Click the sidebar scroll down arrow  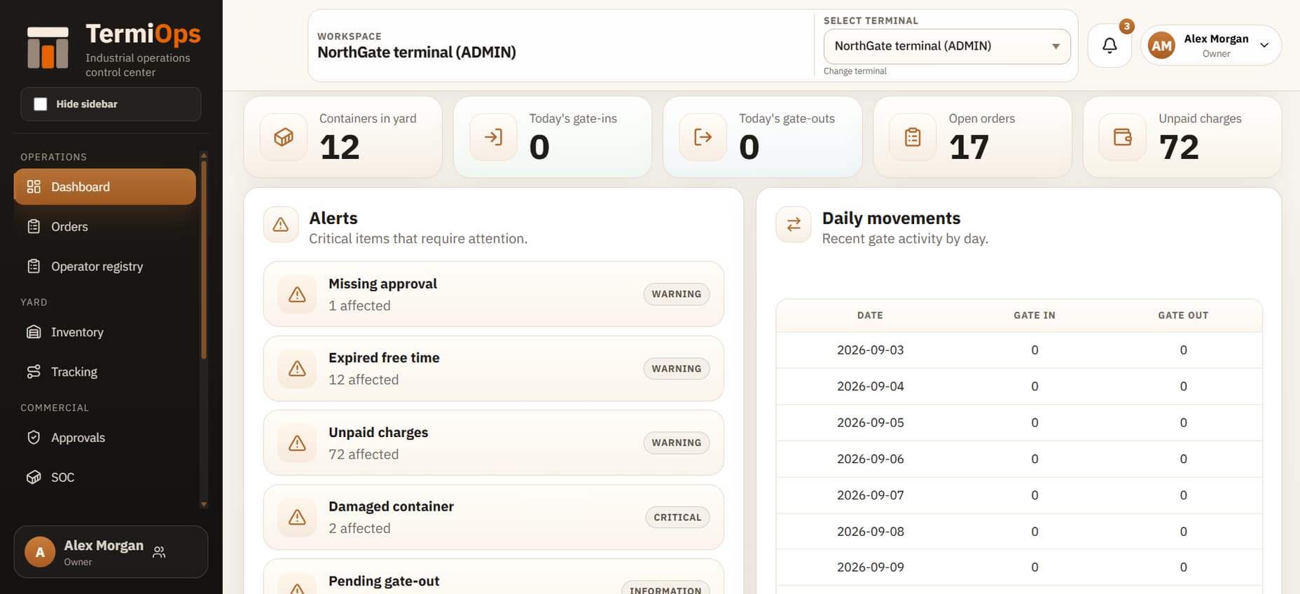point(204,504)
